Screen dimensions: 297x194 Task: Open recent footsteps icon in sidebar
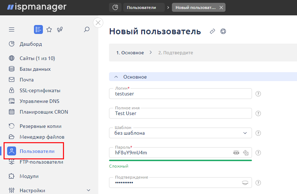tap(60, 30)
